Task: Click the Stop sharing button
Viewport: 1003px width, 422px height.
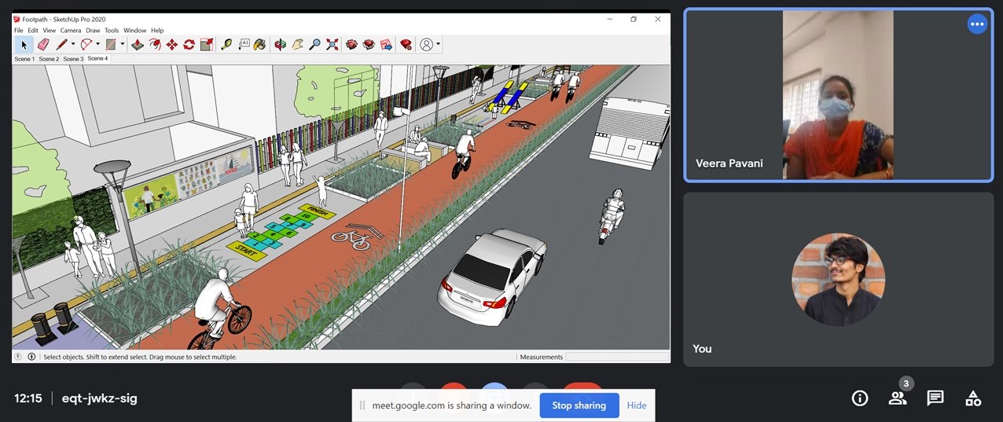Action: (579, 405)
